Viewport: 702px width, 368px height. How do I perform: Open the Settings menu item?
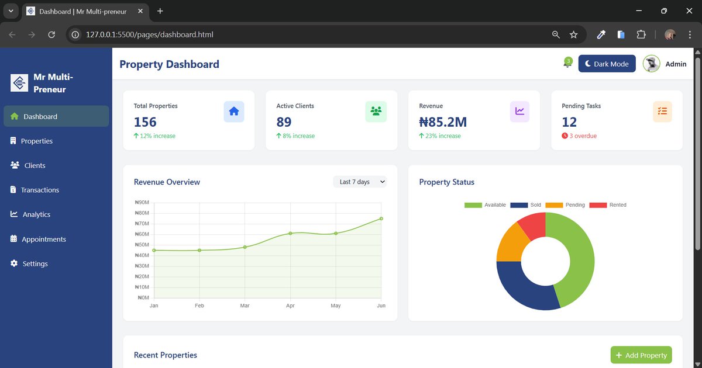(56, 263)
